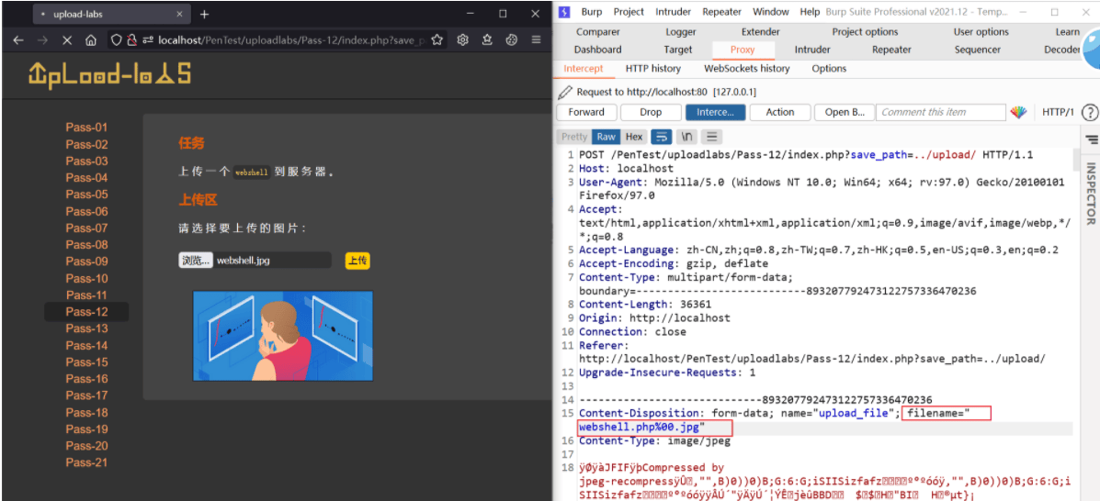Click the help question mark icon
Viewport: 1100px width, 501px height.
pos(1089,112)
